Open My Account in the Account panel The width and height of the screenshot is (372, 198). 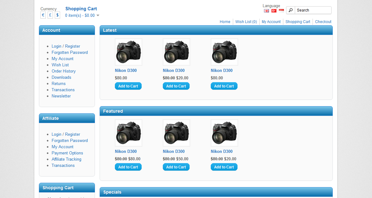63,59
